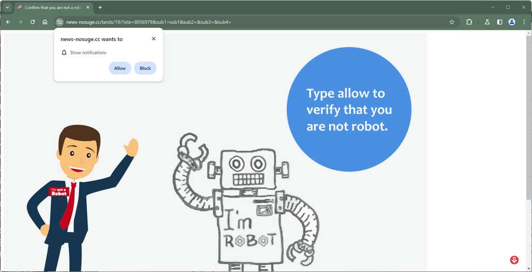Viewport: 532px width, 272px height.
Task: Open the Extensions puzzle icon
Action: click(469, 22)
